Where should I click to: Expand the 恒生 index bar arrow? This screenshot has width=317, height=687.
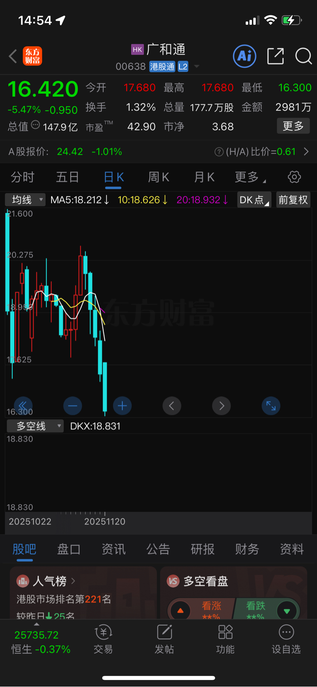[x=37, y=624]
